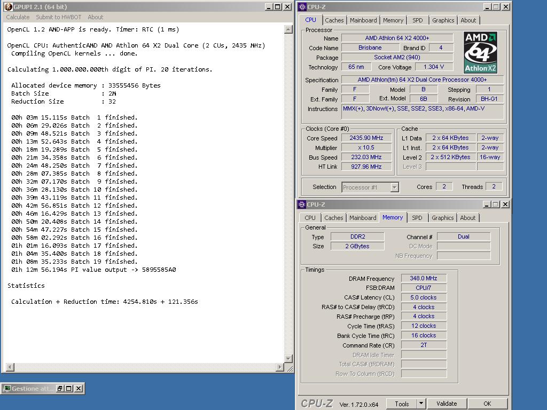Click the Technology 65 nm field
The height and width of the screenshot is (410, 547).
point(356,67)
